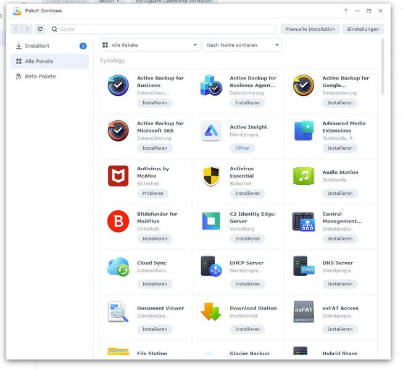Click the Antivirus Essential shield icon
The height and width of the screenshot is (370, 403).
coord(211,176)
